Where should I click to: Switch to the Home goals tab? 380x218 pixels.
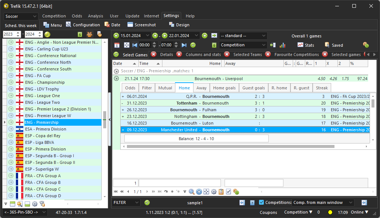click(x=224, y=88)
